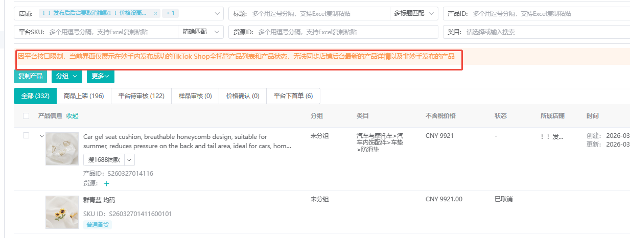This screenshot has height=238, width=630.
Task: Click the CNY 9921.00 SKU price
Action: coord(444,199)
